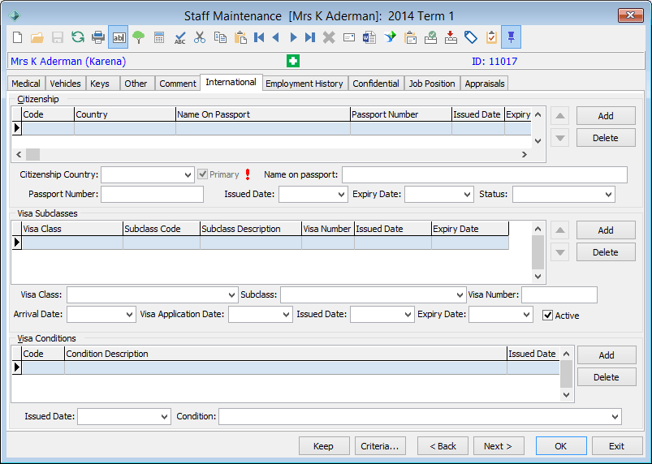The width and height of the screenshot is (652, 464).
Task: Click the < Back button
Action: (x=443, y=446)
